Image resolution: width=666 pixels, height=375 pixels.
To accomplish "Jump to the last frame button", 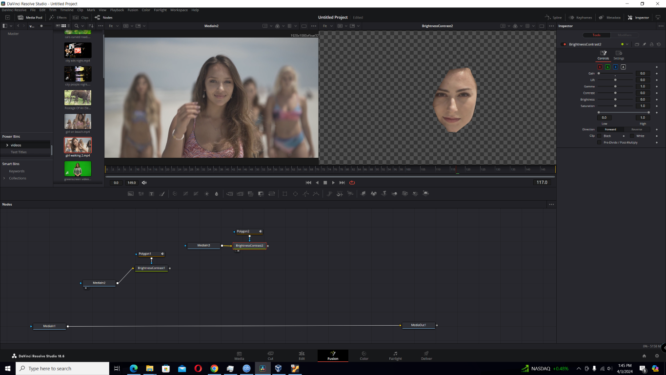I will (342, 183).
